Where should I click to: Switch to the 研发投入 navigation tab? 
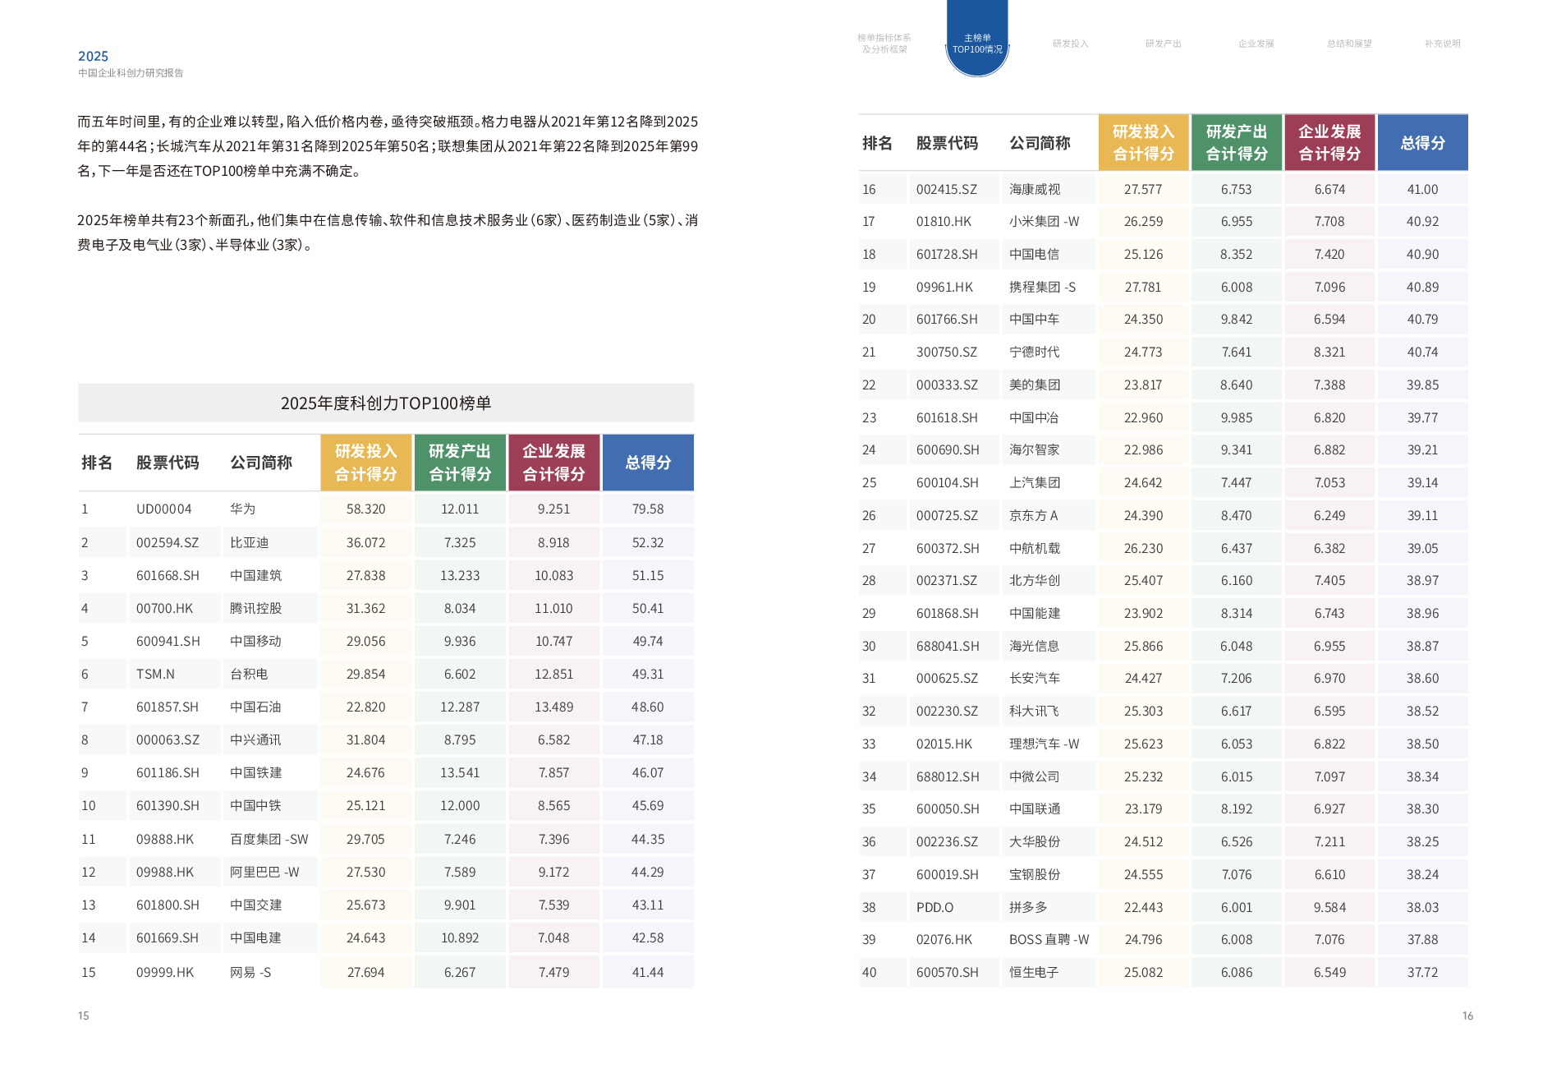[1070, 44]
